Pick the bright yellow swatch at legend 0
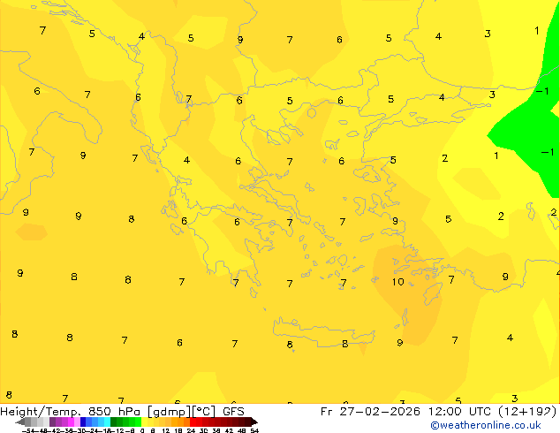The height and width of the screenshot is (433, 560). click(144, 422)
